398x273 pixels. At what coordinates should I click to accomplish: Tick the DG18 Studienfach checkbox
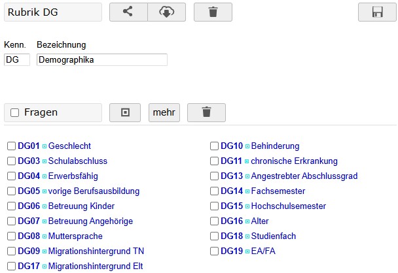(214, 236)
